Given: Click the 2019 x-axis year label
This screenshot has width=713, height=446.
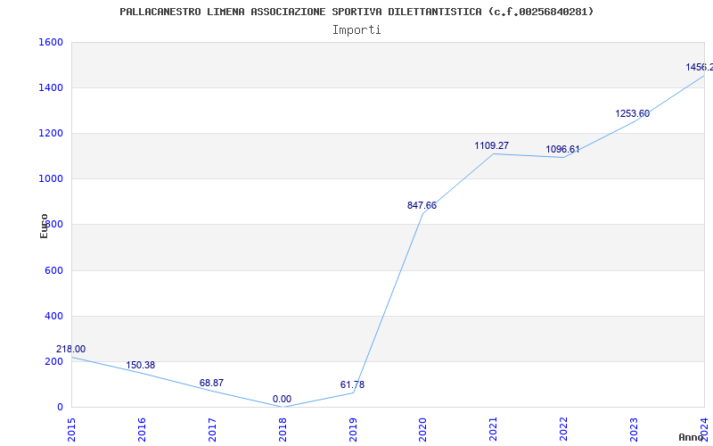Looking at the screenshot, I should pos(353,430).
